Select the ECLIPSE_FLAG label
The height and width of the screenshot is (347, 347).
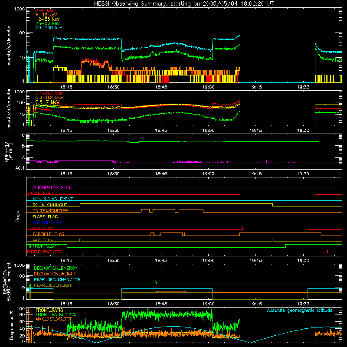pos(47,223)
